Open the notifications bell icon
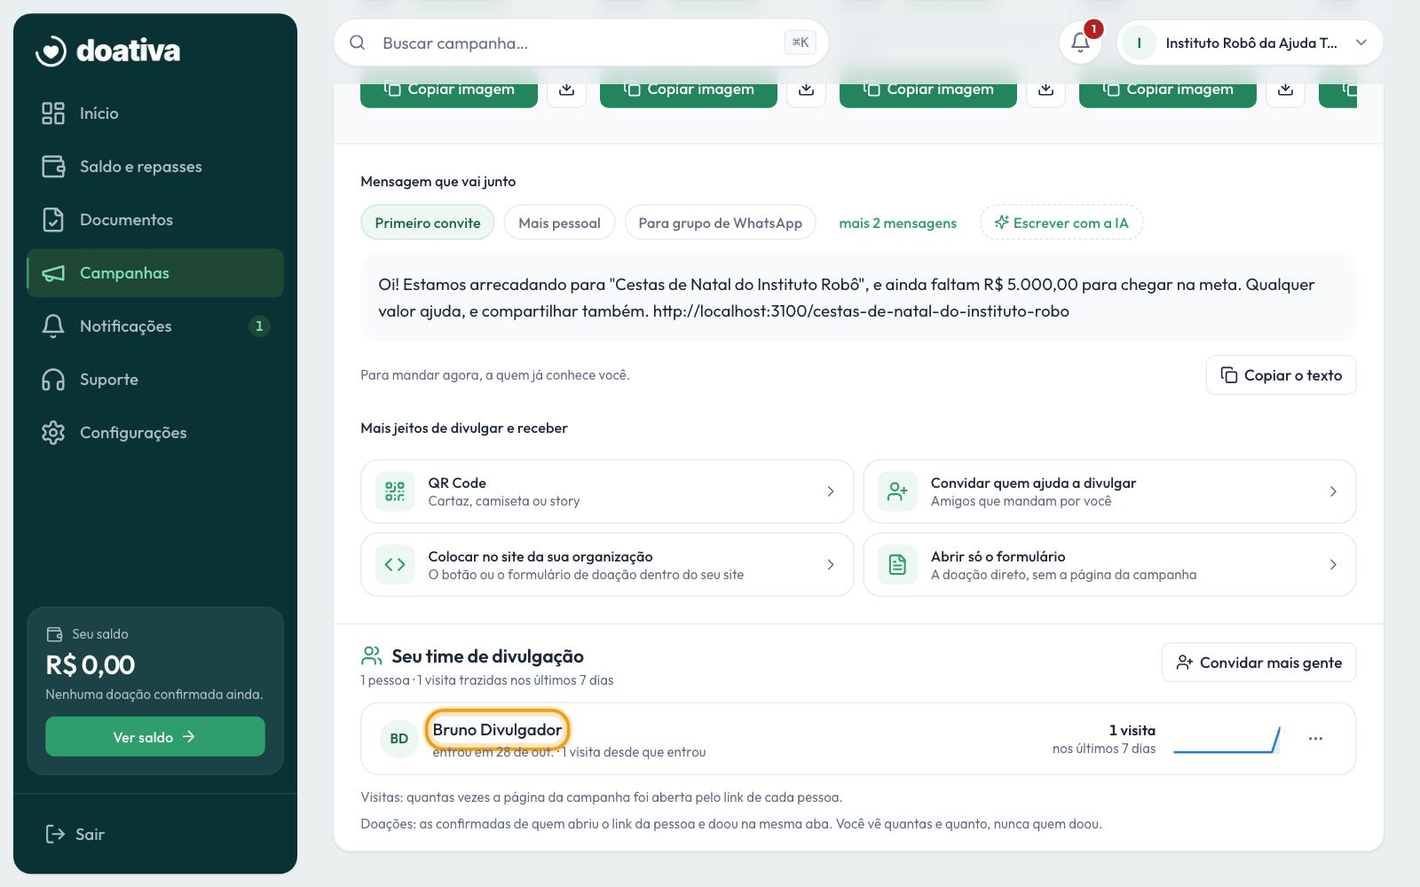The height and width of the screenshot is (887, 1420). [x=1080, y=43]
